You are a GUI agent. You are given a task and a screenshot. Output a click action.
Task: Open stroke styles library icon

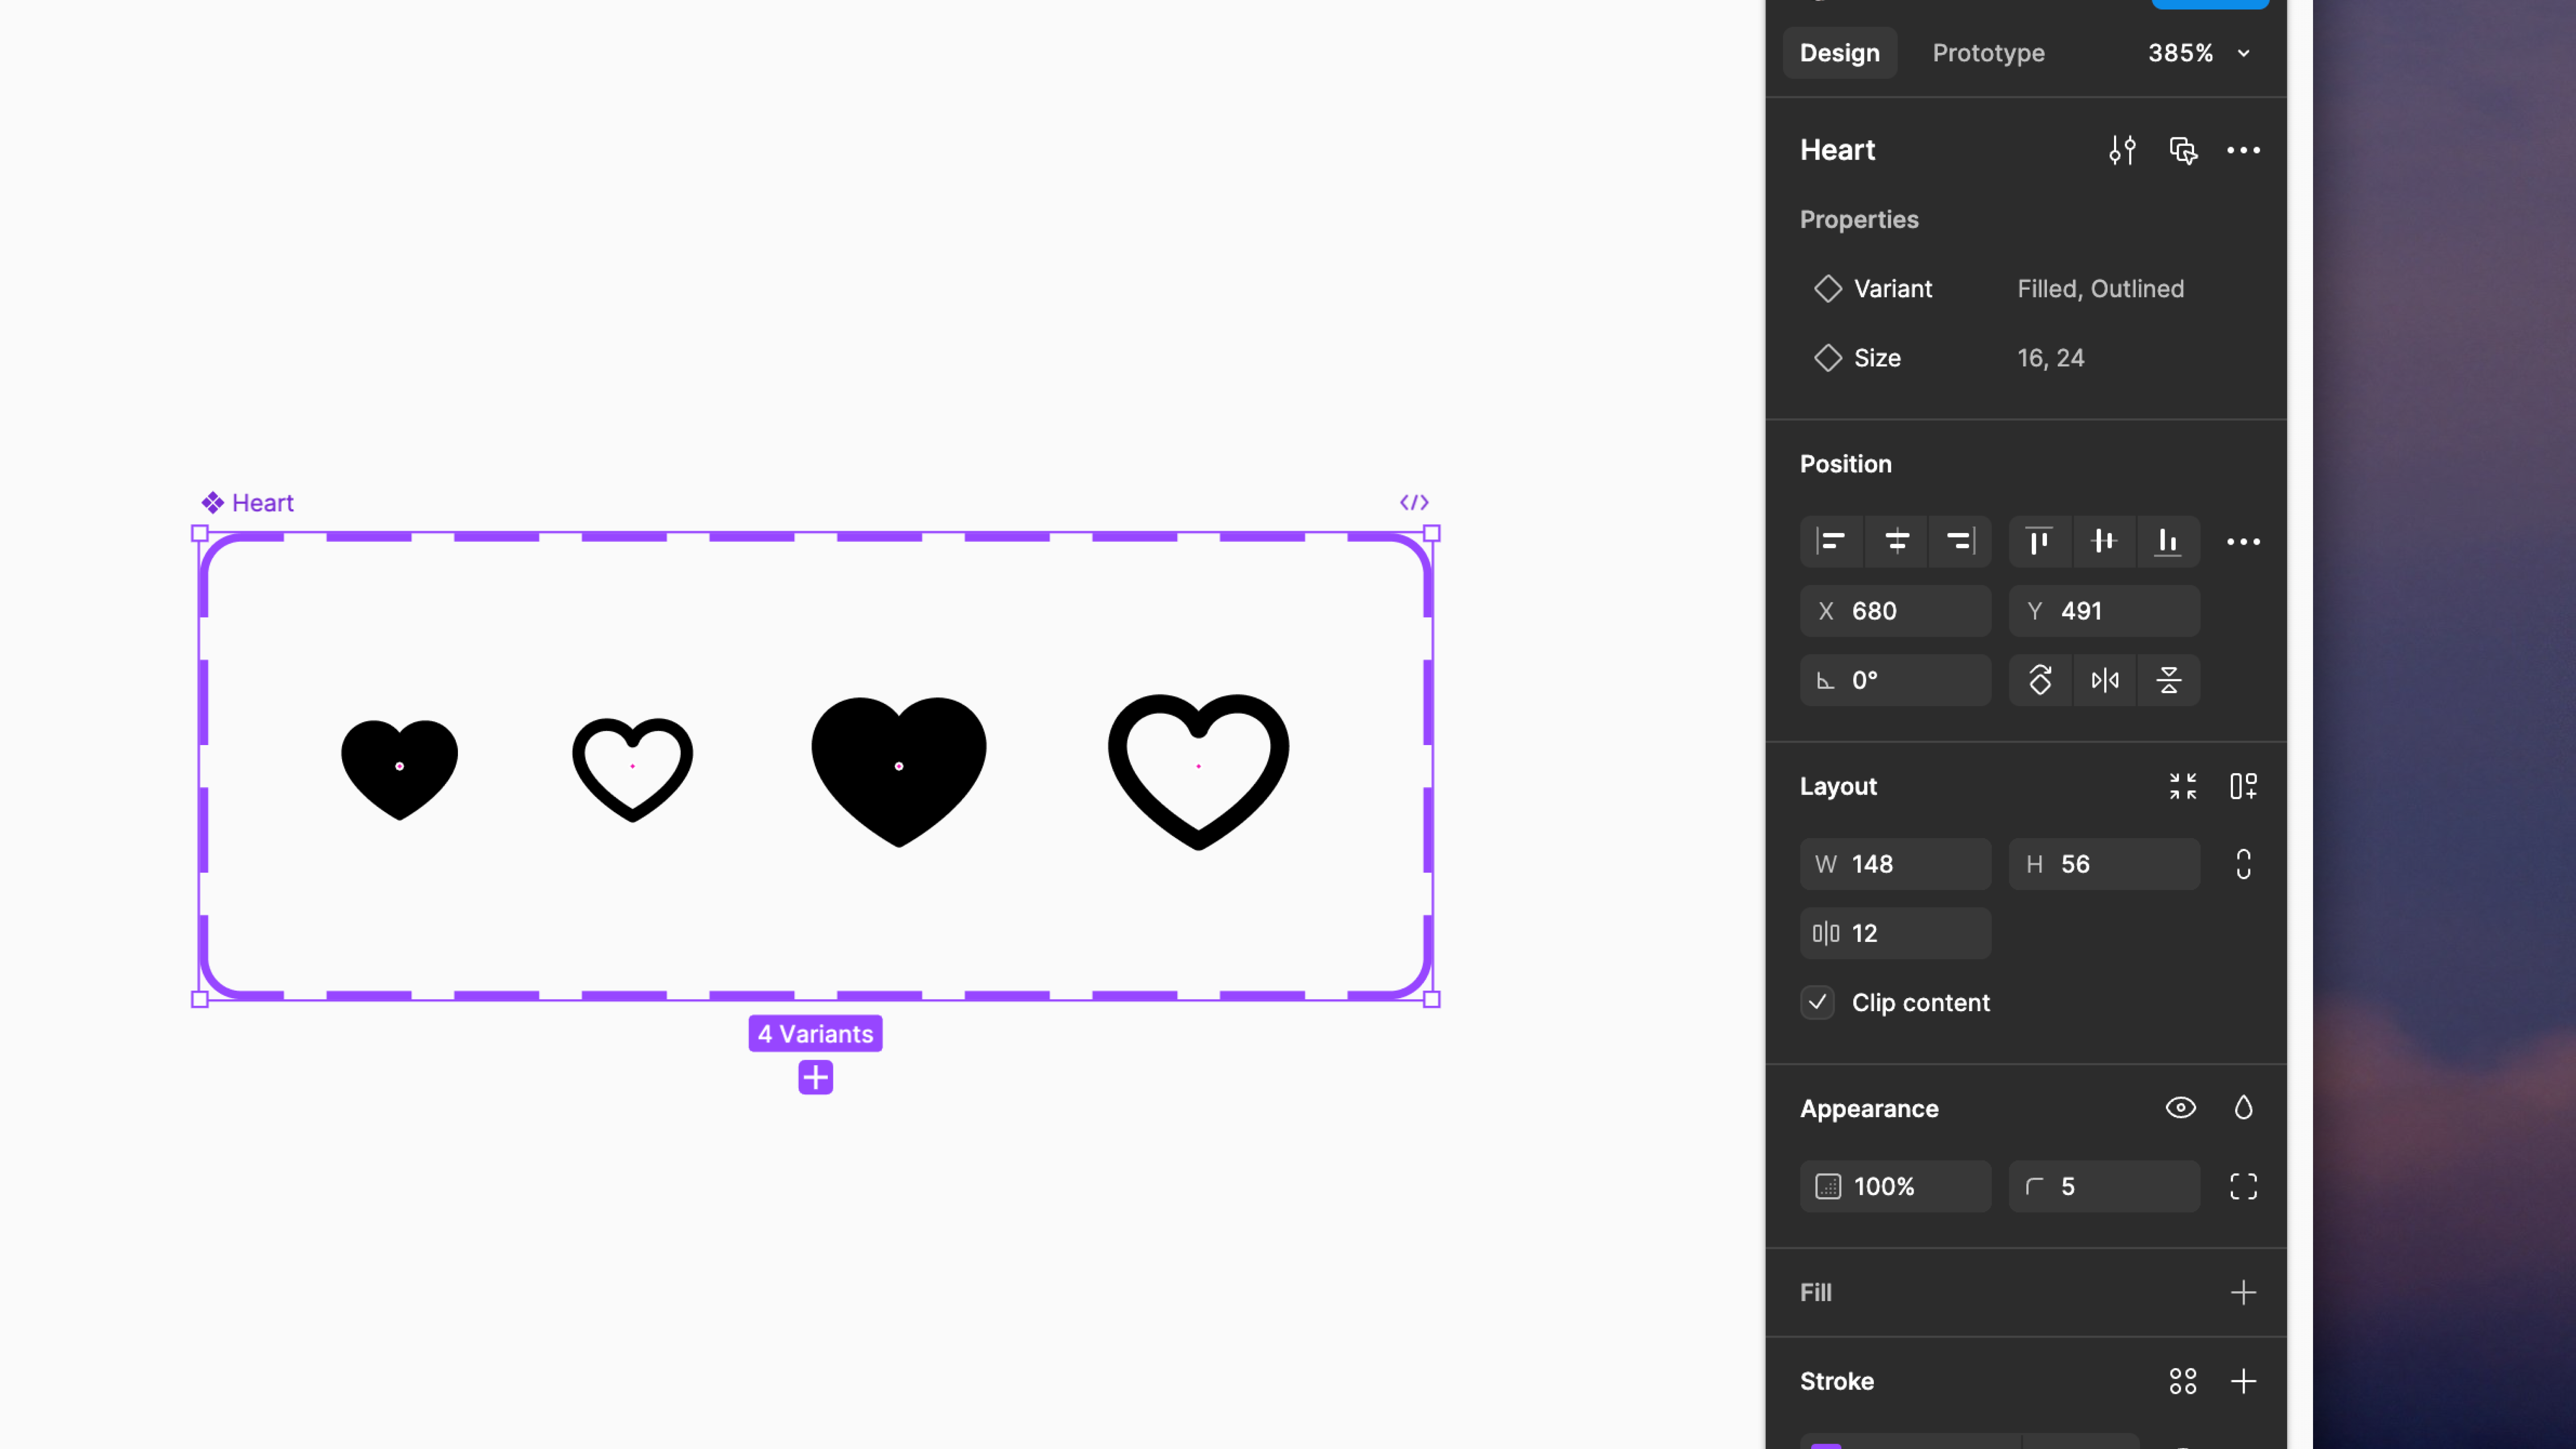[x=2183, y=1381]
